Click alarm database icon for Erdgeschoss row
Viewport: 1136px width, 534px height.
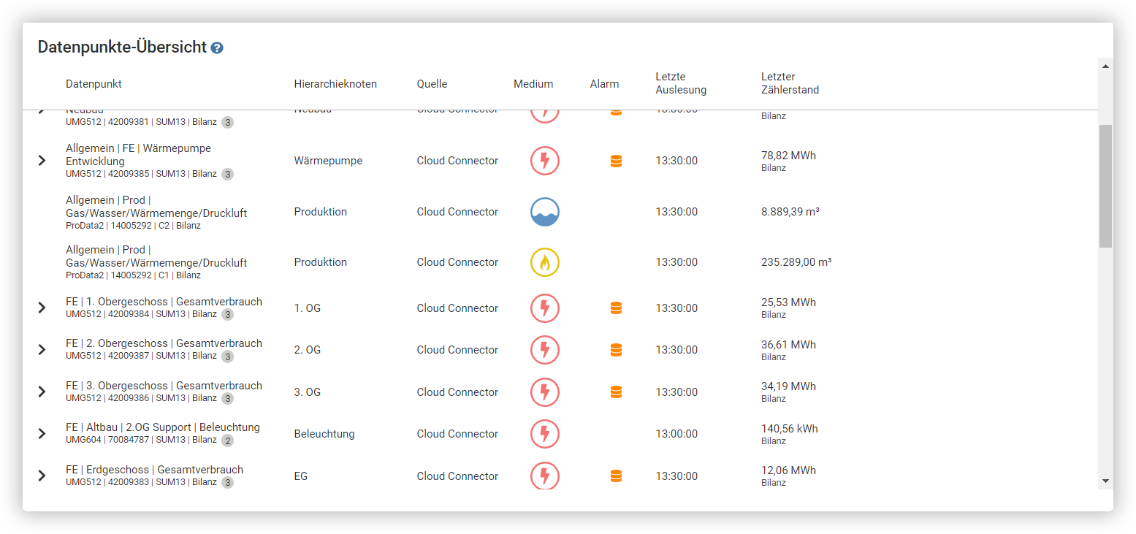[x=616, y=476]
